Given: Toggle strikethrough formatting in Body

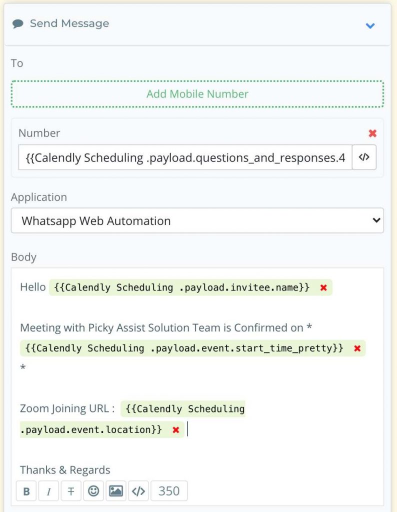Looking at the screenshot, I should click(x=71, y=491).
